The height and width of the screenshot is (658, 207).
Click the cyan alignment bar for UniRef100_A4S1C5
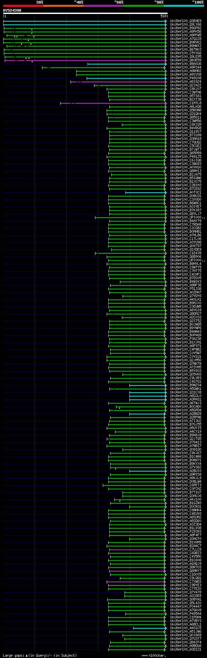(149, 628)
